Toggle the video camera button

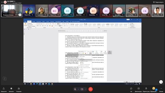pyautogui.click(x=82, y=89)
